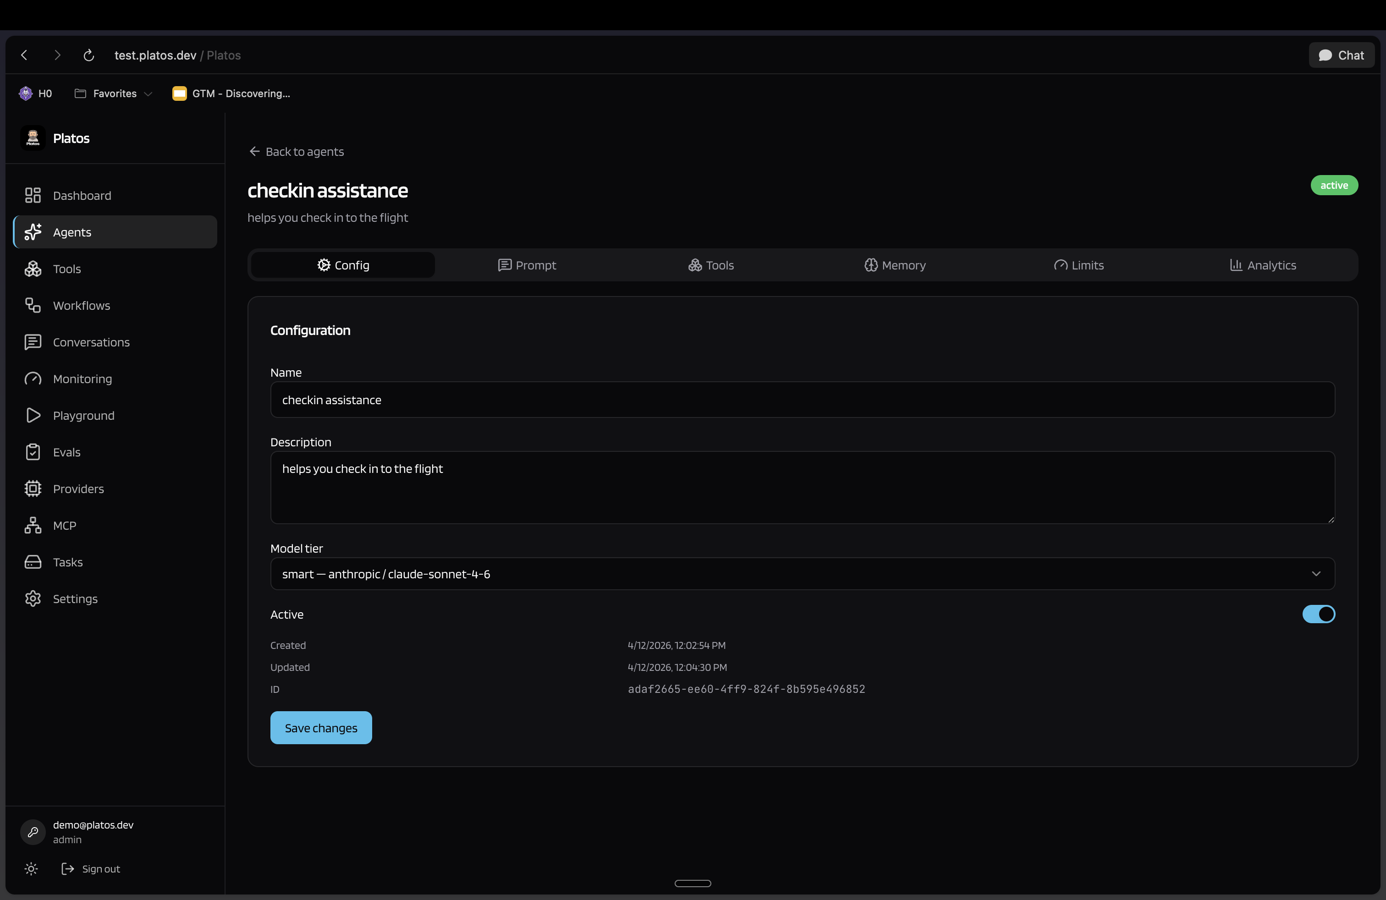Disable the Active toggle for this agent
Viewport: 1386px width, 900px height.
1319,614
